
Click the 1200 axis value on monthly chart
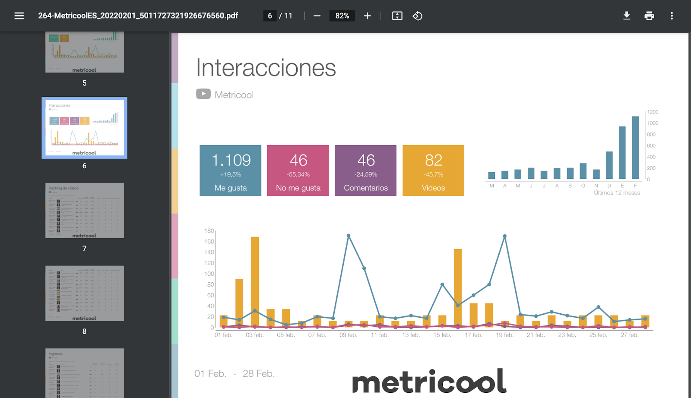(653, 112)
